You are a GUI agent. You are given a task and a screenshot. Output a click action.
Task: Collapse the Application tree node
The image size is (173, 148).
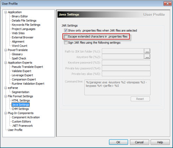point(6,12)
